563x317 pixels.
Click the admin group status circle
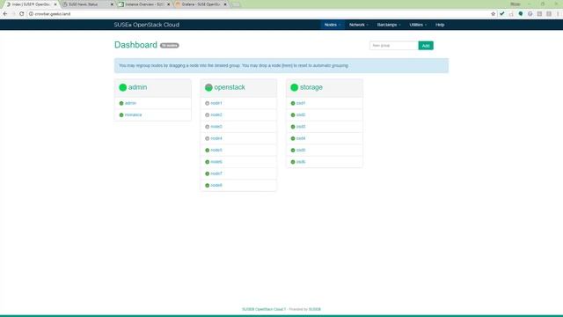[x=123, y=87]
